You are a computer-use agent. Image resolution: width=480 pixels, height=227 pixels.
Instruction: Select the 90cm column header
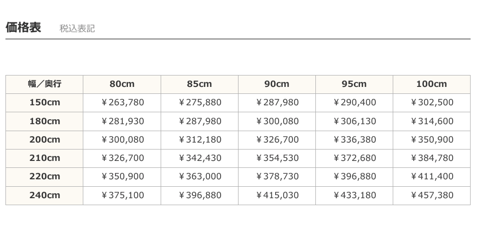277,84
